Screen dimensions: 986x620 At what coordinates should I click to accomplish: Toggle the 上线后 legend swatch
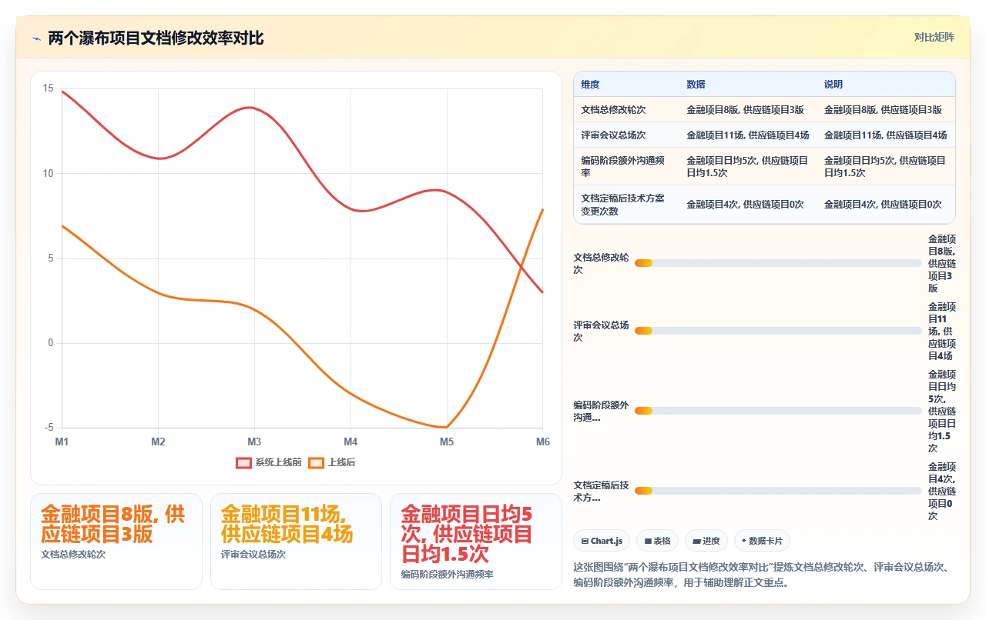[316, 462]
